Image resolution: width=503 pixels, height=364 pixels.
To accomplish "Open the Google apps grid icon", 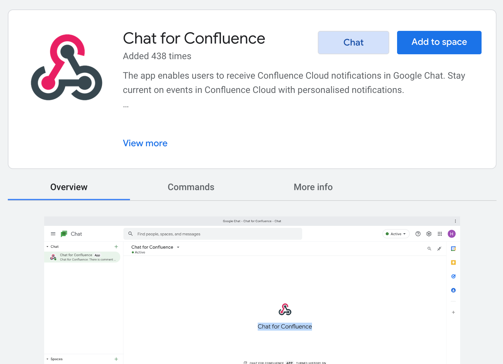I will point(440,234).
